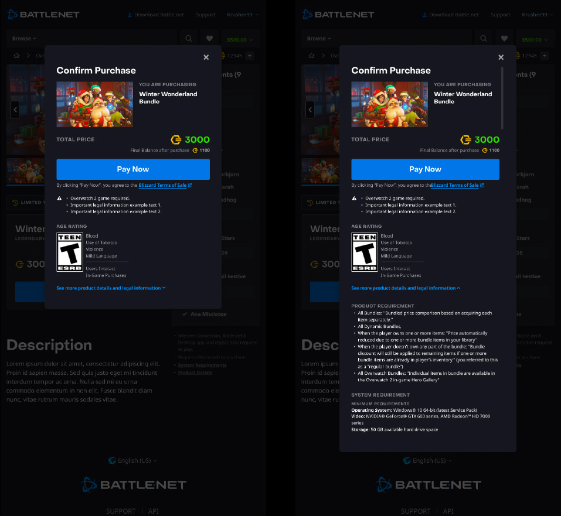Screen dimensions: 561x516
Task: Open the Krusher99 account menu on right page
Action: (538, 15)
